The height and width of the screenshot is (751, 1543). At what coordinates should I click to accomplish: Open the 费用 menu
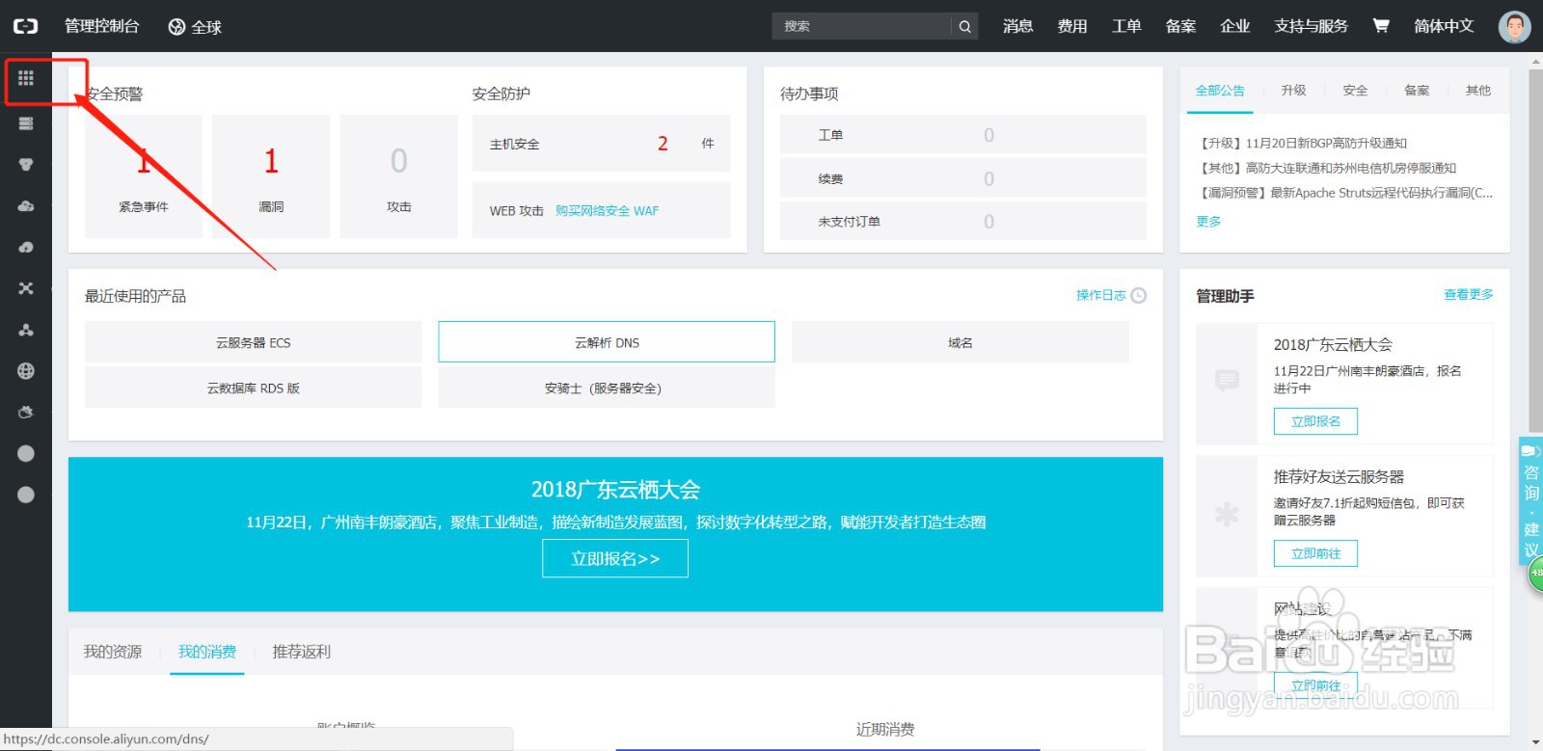(x=1072, y=26)
